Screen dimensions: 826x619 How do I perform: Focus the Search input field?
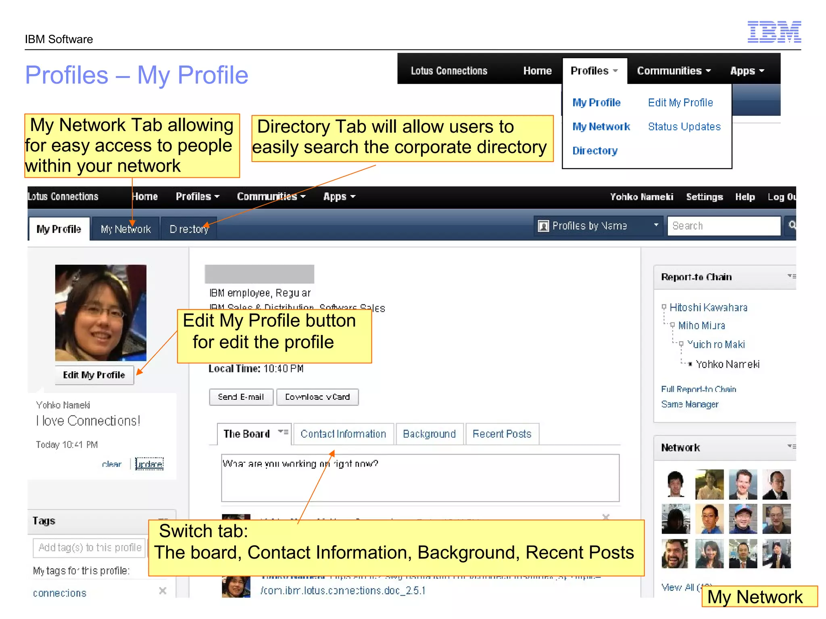tap(724, 226)
